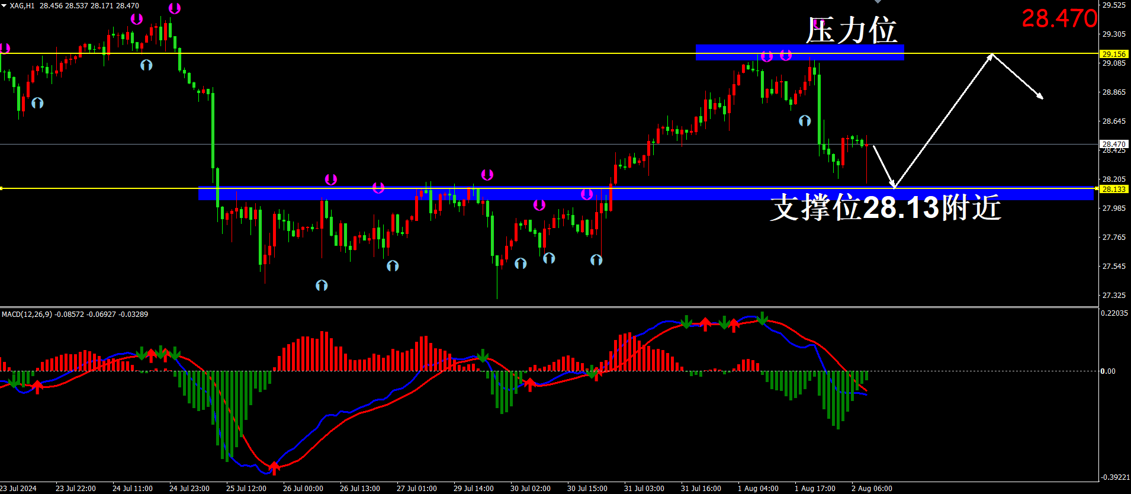Open the dropdown triangle beside XAG,H1
This screenshot has width=1131, height=494.
tap(4, 5)
